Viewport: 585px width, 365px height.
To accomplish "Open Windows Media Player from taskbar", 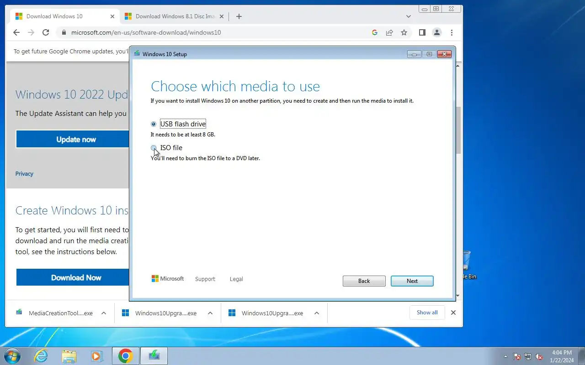I will 96,356.
